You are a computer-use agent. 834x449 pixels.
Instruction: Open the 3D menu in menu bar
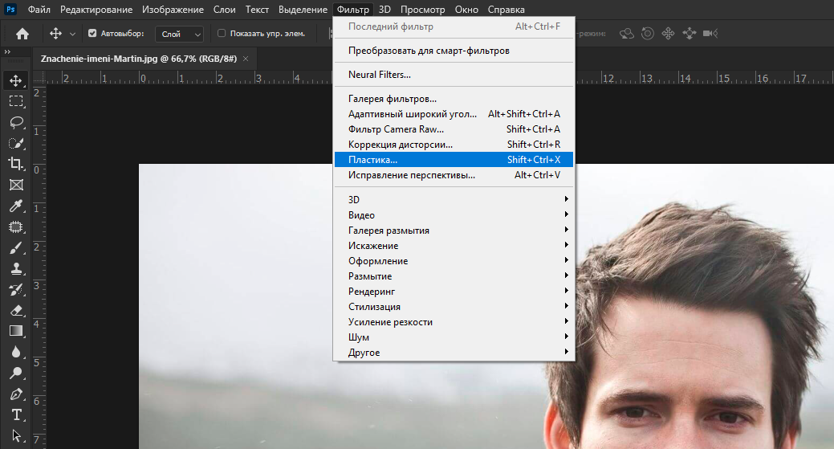[384, 10]
